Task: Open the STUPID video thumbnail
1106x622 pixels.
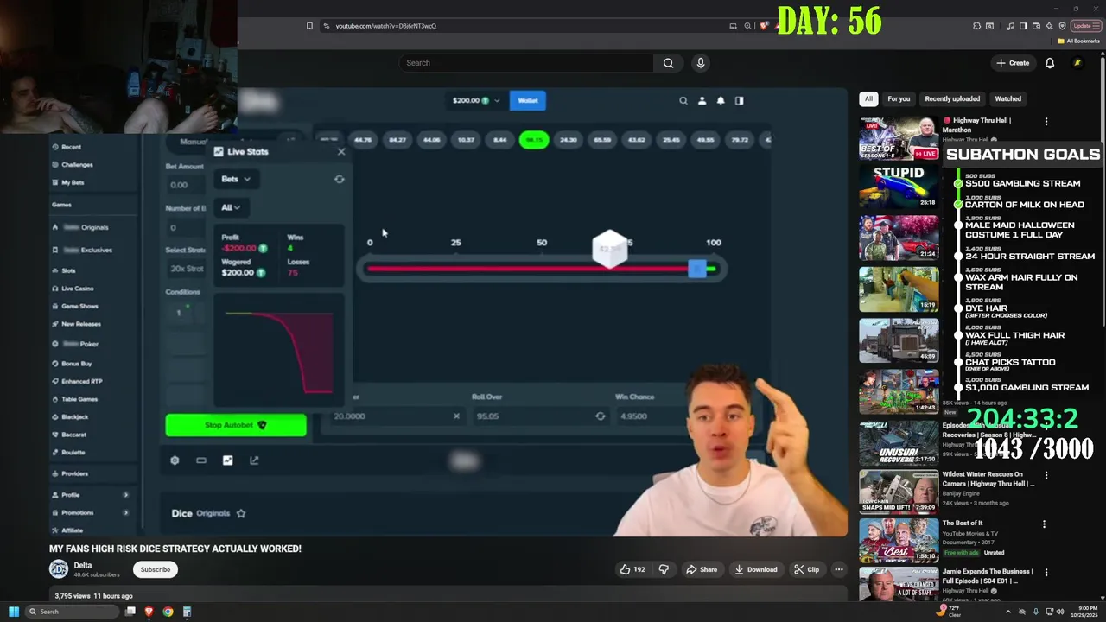Action: pos(899,187)
